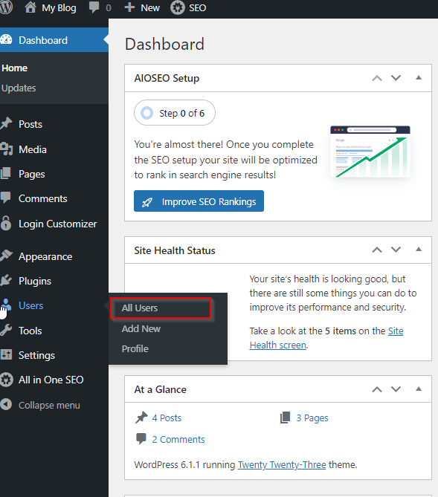The width and height of the screenshot is (438, 497).
Task: Collapse the At a Glance panel
Action: (x=419, y=389)
